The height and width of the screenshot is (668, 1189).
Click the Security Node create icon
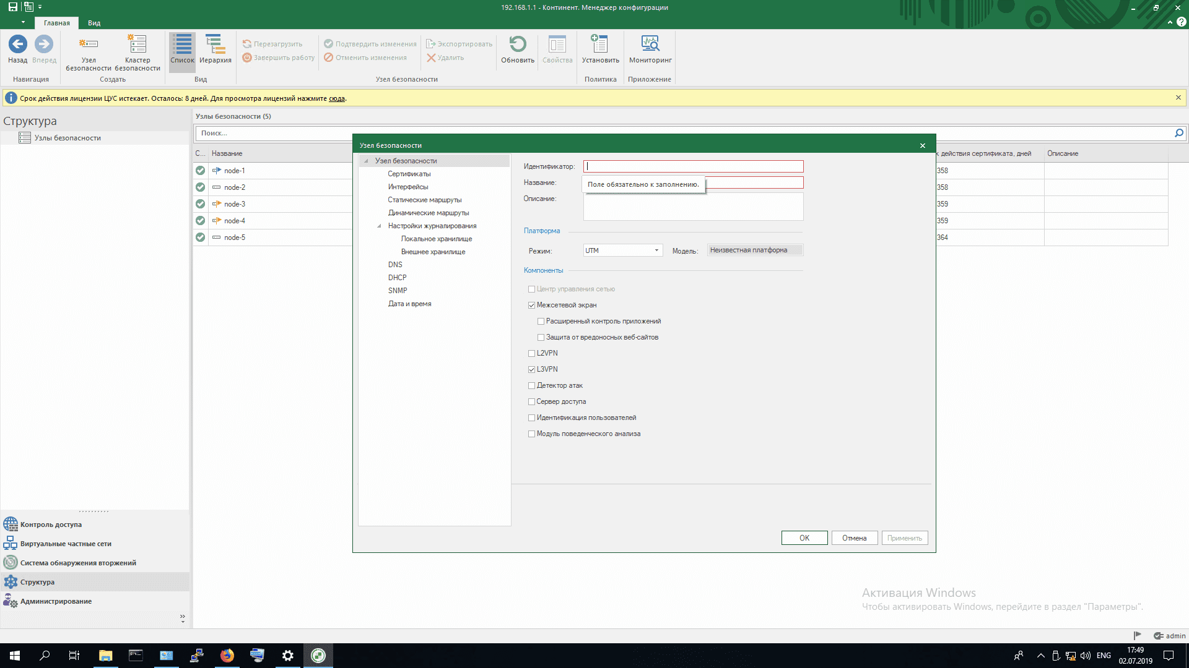click(88, 45)
